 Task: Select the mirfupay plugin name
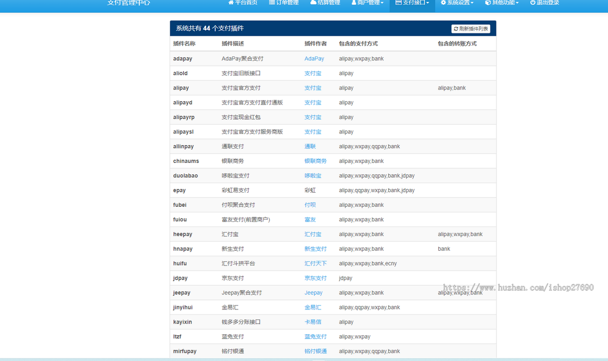(x=185, y=352)
